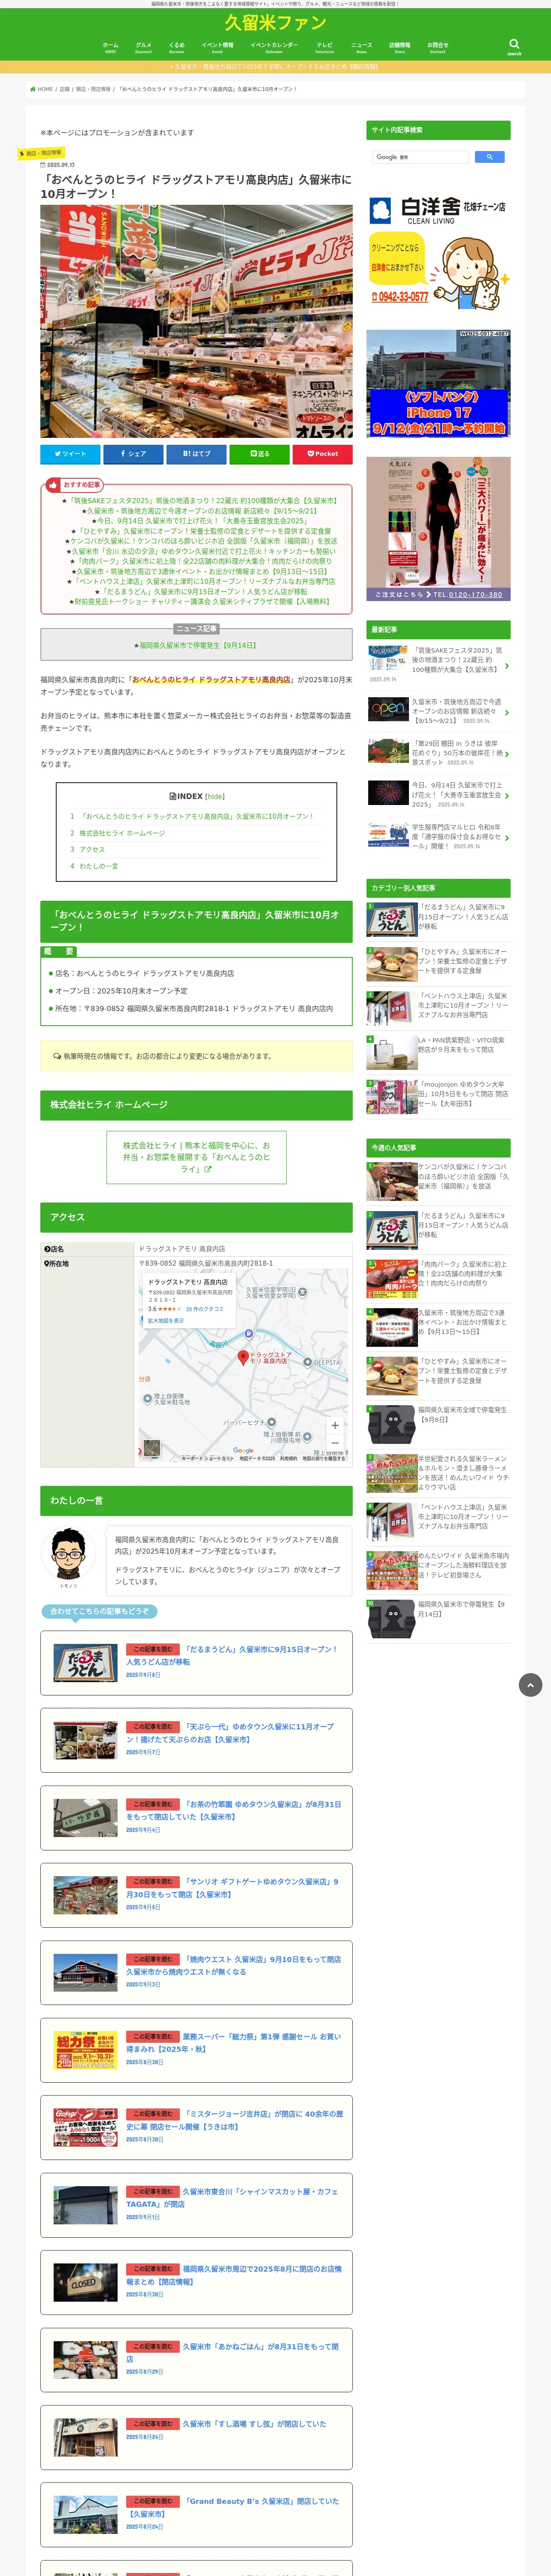Open 第29回 棚田 in うきは latest article
Image resolution: width=551 pixels, height=2576 pixels.
438,753
